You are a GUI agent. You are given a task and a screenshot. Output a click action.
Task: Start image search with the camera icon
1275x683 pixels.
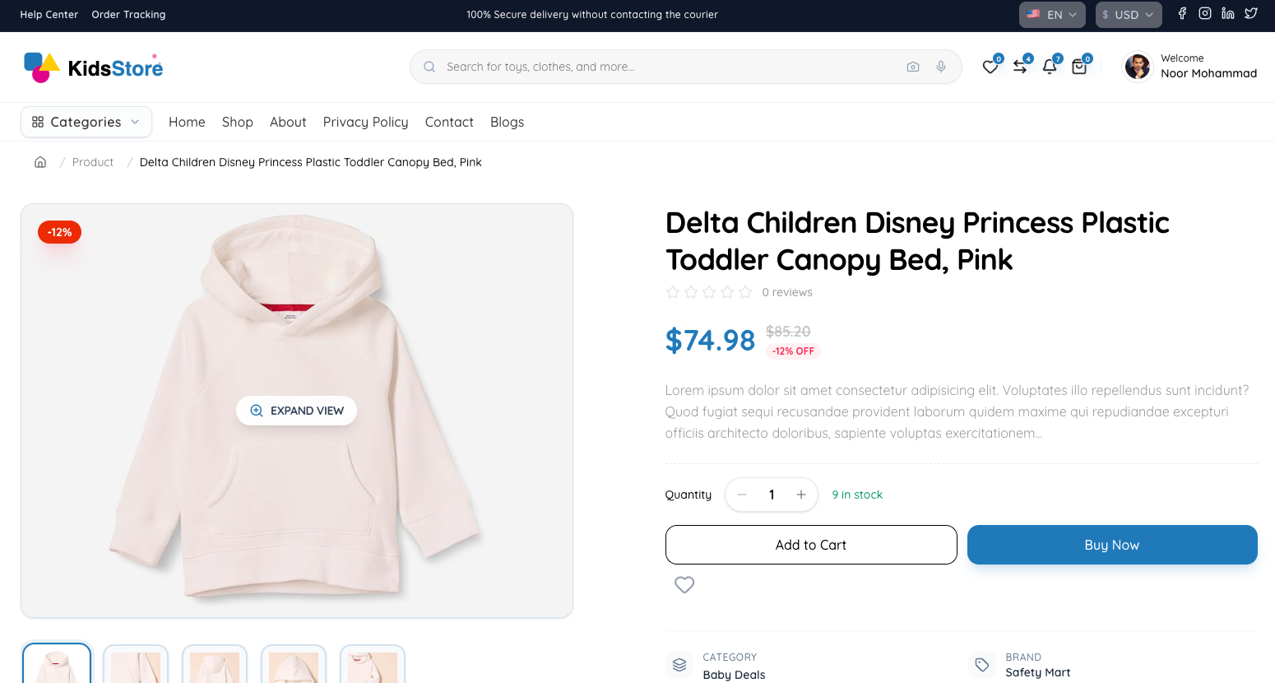913,67
